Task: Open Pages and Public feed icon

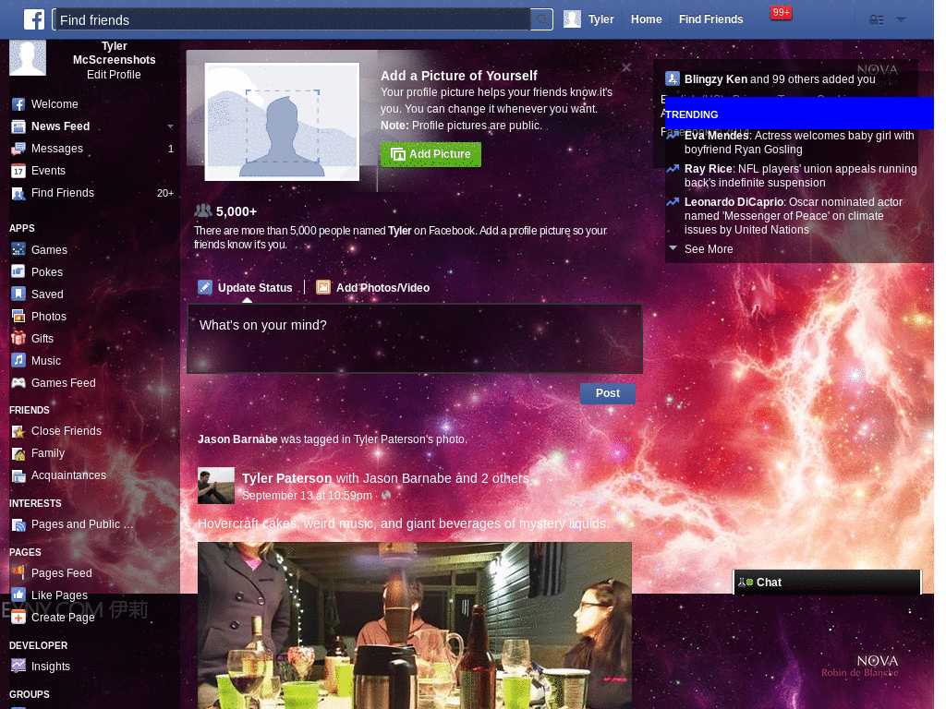Action: [x=18, y=524]
